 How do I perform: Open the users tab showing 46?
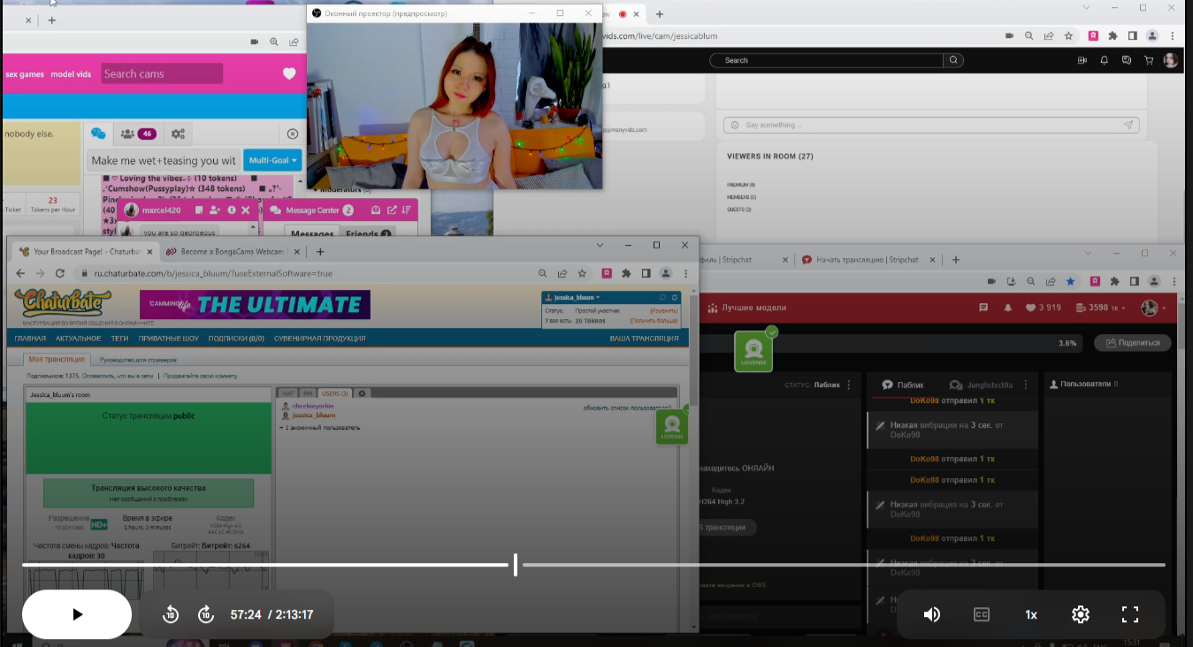tap(139, 133)
